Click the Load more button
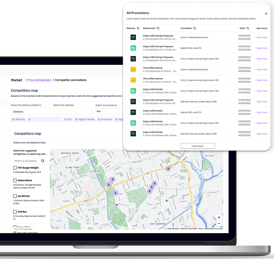This screenshot has width=274, height=259. 198,146
